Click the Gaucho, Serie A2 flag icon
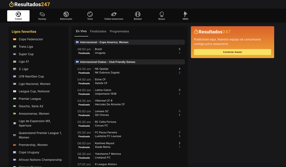Image resolution: width=286 pixels, height=167 pixels. [x=15, y=106]
